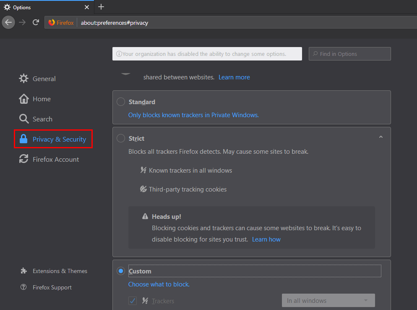
Task: Click the Options tab gear icon
Action: pos(7,7)
